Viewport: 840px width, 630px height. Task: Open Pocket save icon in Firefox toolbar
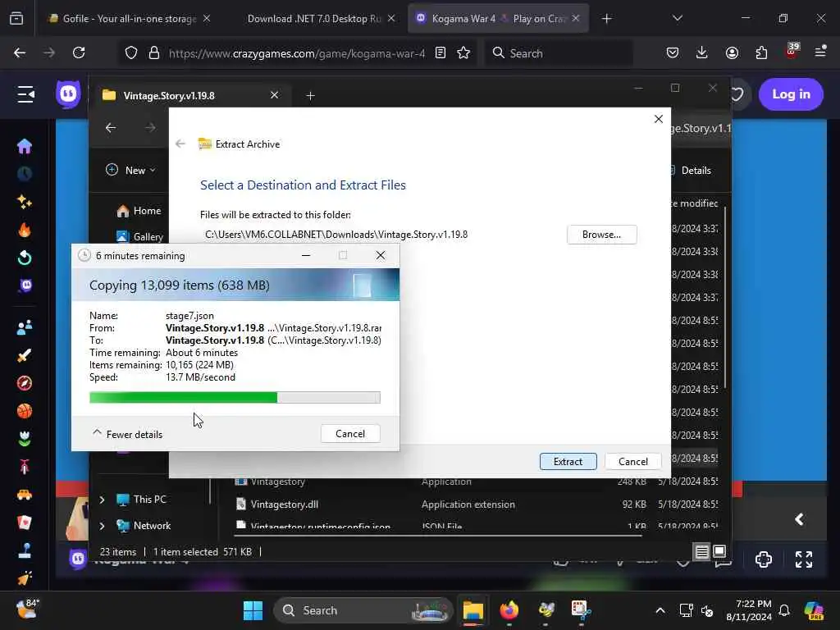tap(673, 52)
